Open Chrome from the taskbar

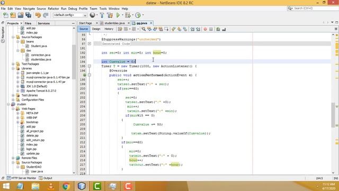66,186
